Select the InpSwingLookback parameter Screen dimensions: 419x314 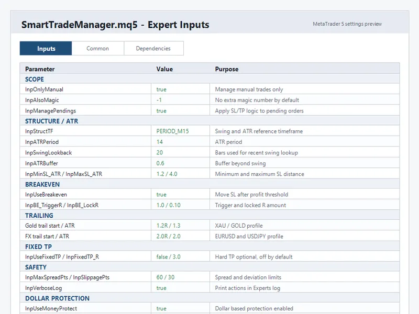(x=48, y=153)
